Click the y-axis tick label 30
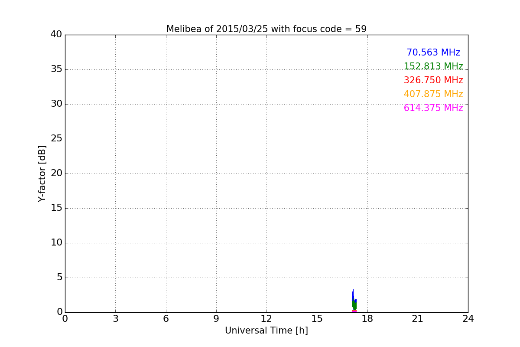 pyautogui.click(x=56, y=104)
